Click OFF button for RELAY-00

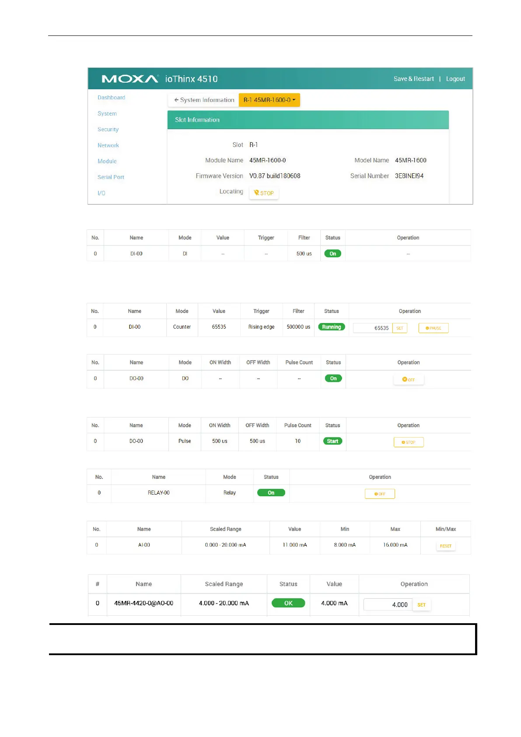click(380, 494)
